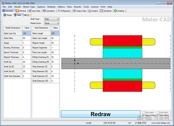Edit the Magnet Segments value field
174x126 pixels.
pyautogui.click(x=55, y=48)
